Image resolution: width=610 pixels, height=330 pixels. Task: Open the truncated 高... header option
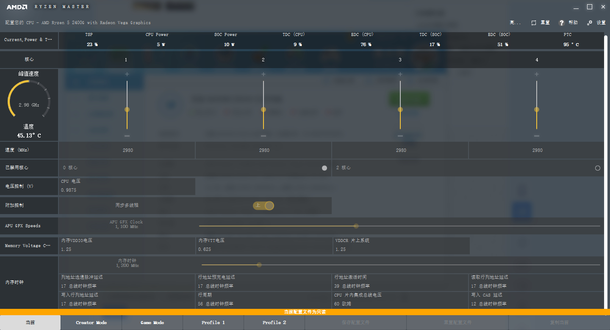pyautogui.click(x=516, y=23)
